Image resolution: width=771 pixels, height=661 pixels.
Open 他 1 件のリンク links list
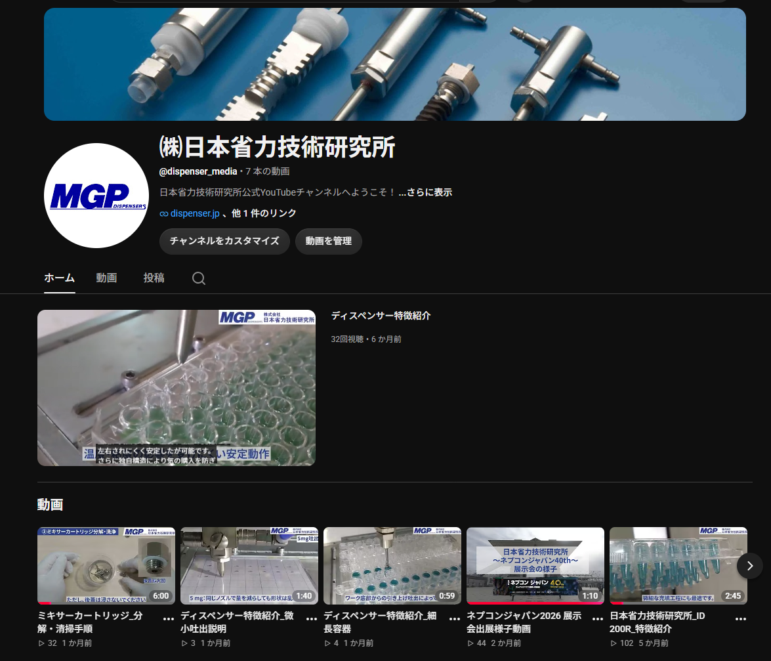[x=264, y=213]
